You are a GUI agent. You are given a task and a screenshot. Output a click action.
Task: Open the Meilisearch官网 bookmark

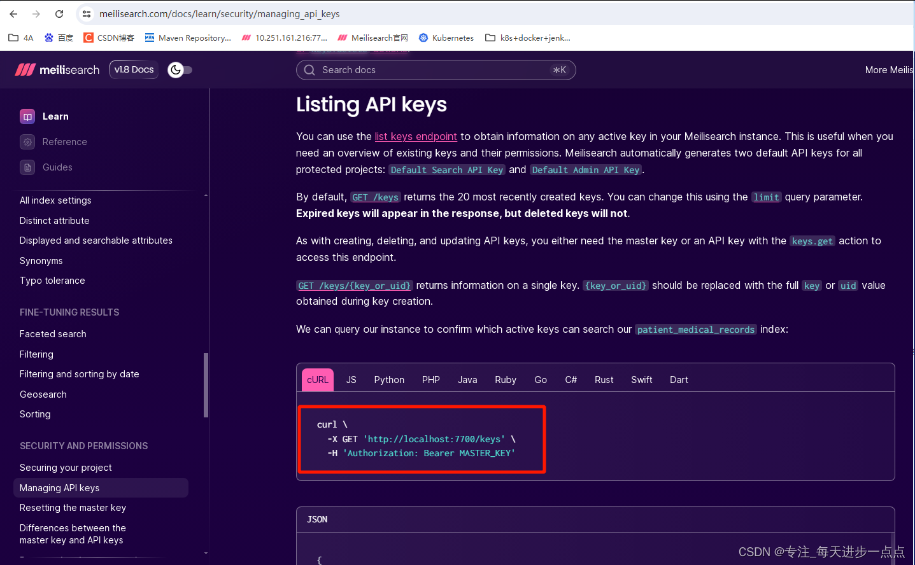pyautogui.click(x=372, y=38)
